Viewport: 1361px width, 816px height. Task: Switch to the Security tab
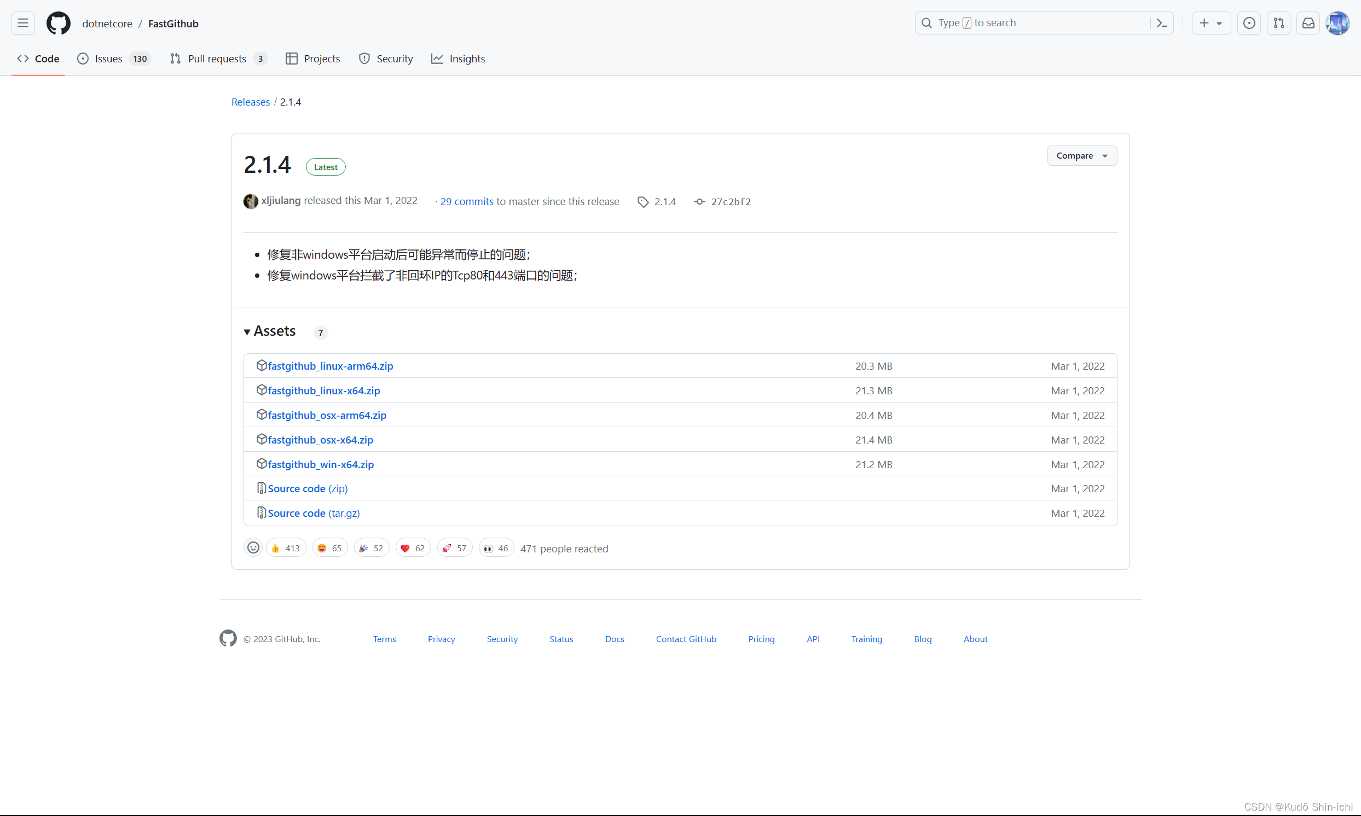(x=386, y=59)
